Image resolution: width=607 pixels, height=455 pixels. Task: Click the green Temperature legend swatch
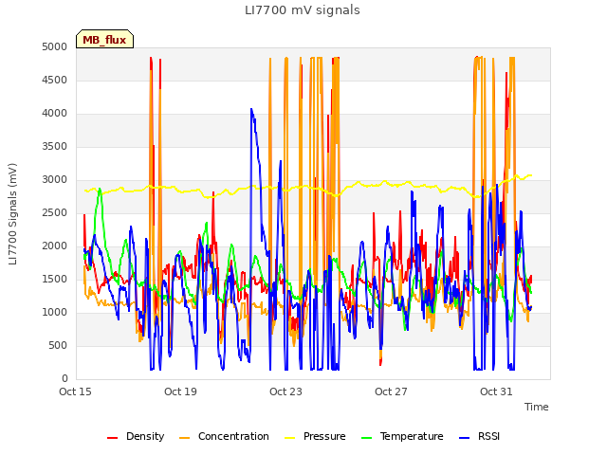coord(366,438)
